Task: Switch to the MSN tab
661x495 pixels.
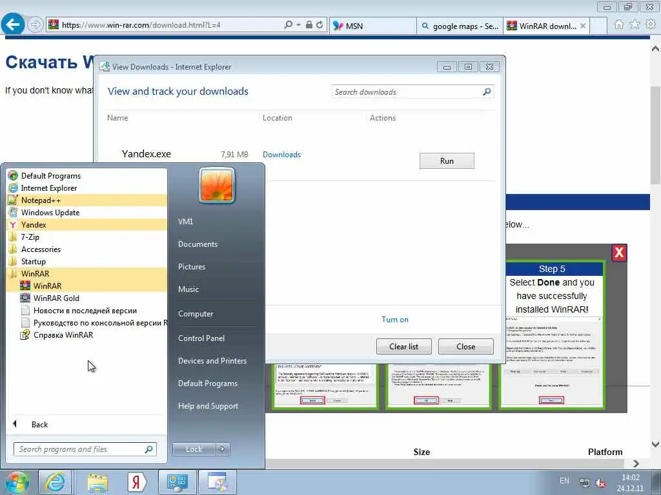Action: click(x=372, y=26)
